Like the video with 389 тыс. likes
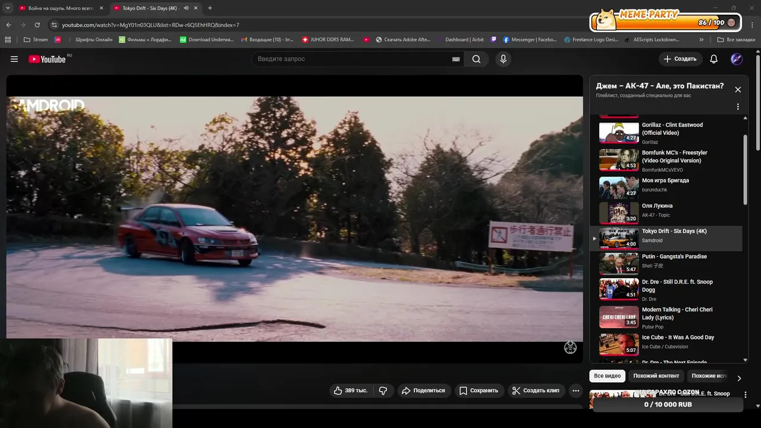761x428 pixels. pyautogui.click(x=350, y=391)
